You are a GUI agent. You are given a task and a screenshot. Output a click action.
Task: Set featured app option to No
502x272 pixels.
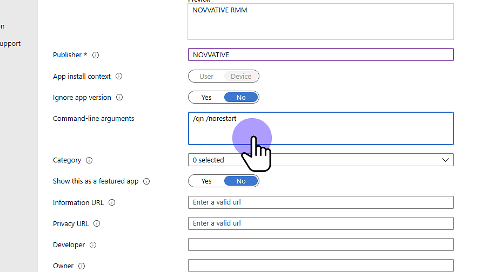click(x=241, y=181)
